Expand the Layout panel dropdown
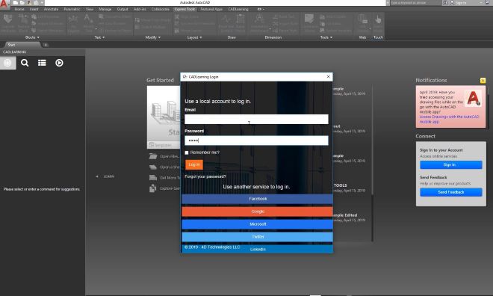Screen dimensions: 493x296 coord(195,37)
